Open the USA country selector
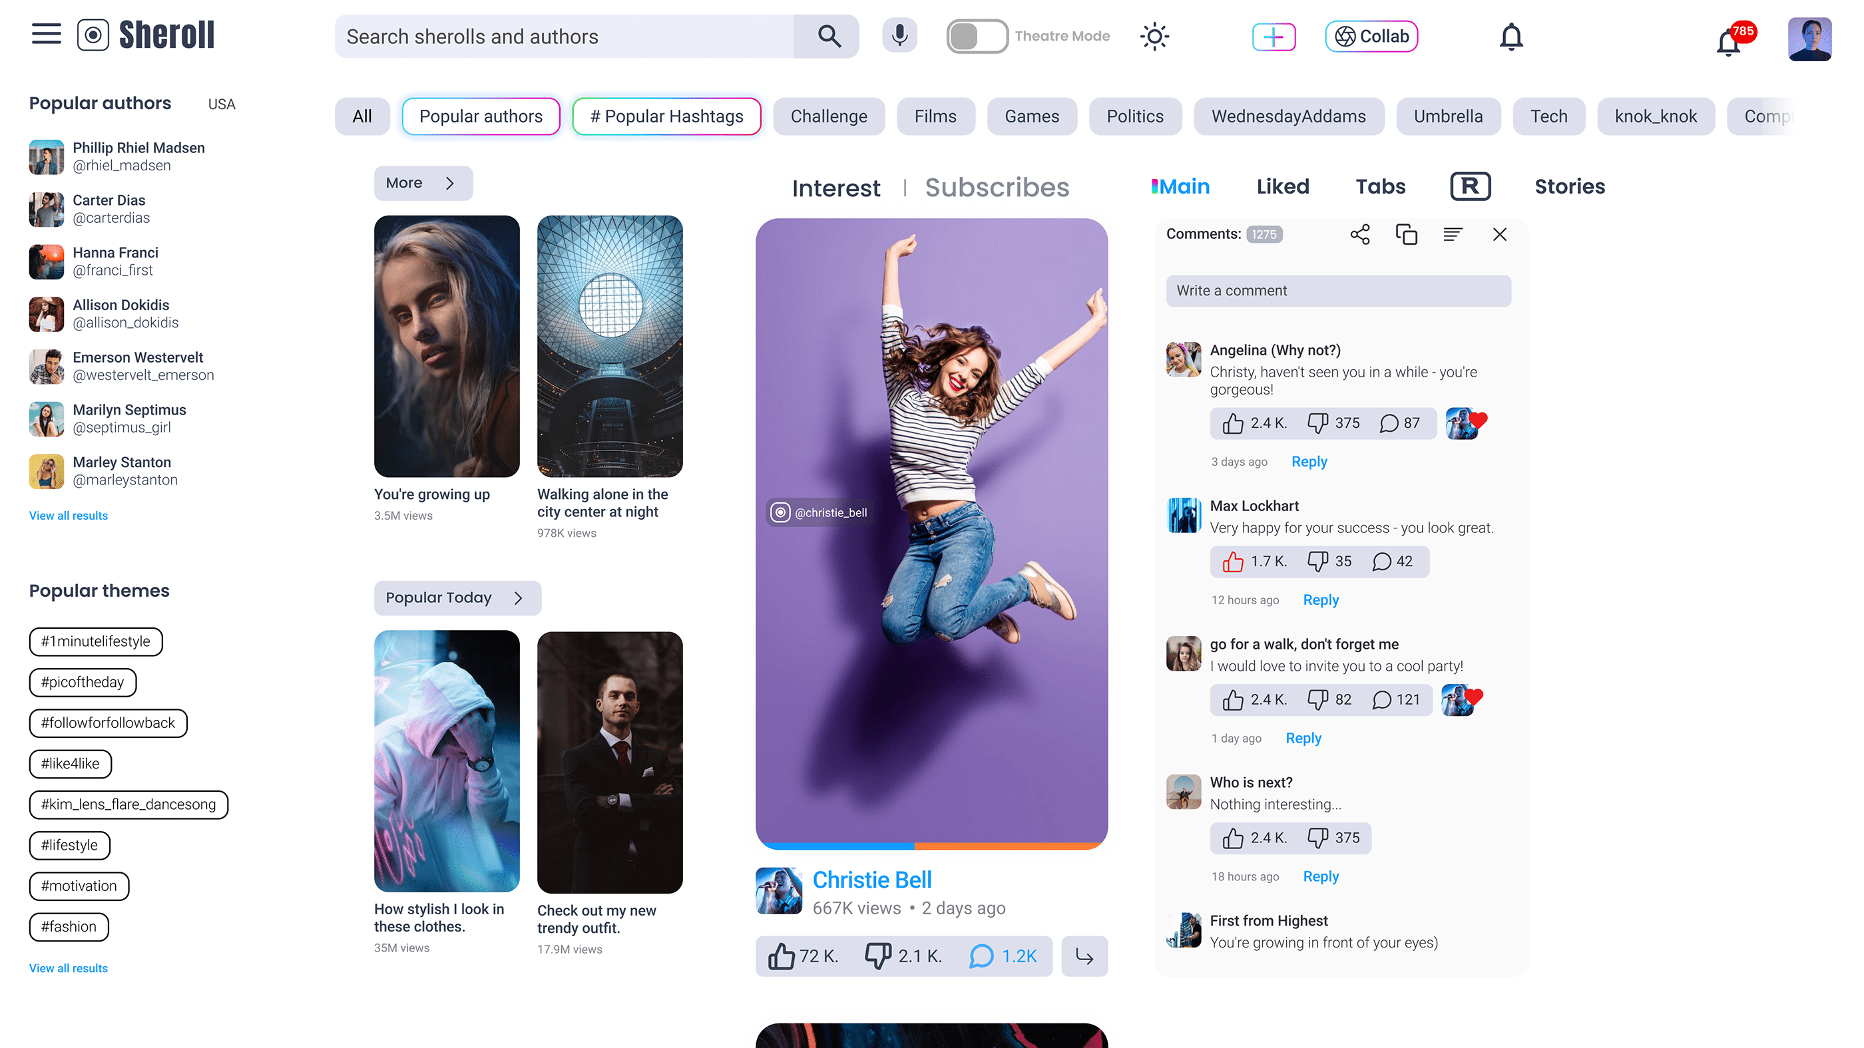1864x1048 pixels. (x=222, y=104)
